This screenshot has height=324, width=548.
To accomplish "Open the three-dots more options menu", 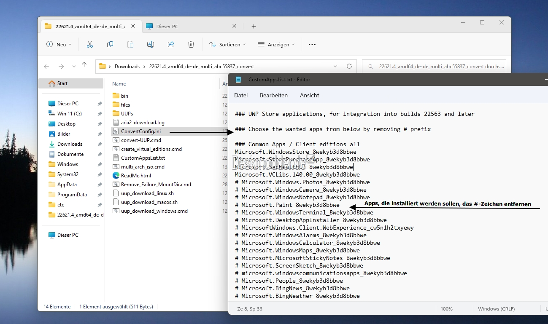I will point(312,44).
